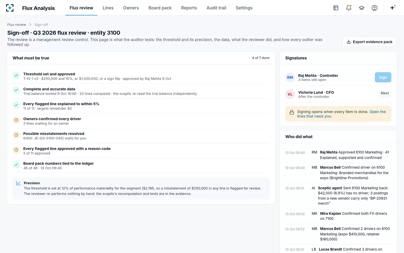Click activity entry Raj Mehta Approved 6100 Marketing
The height and width of the screenshot is (253, 404).
coord(338,155)
